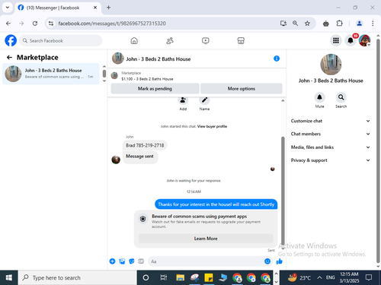Show hidden system tray icons

pos(319,277)
